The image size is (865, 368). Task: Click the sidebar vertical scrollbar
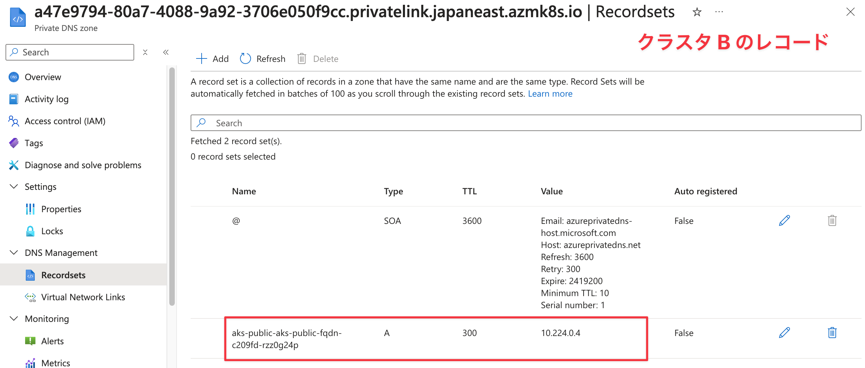click(172, 186)
